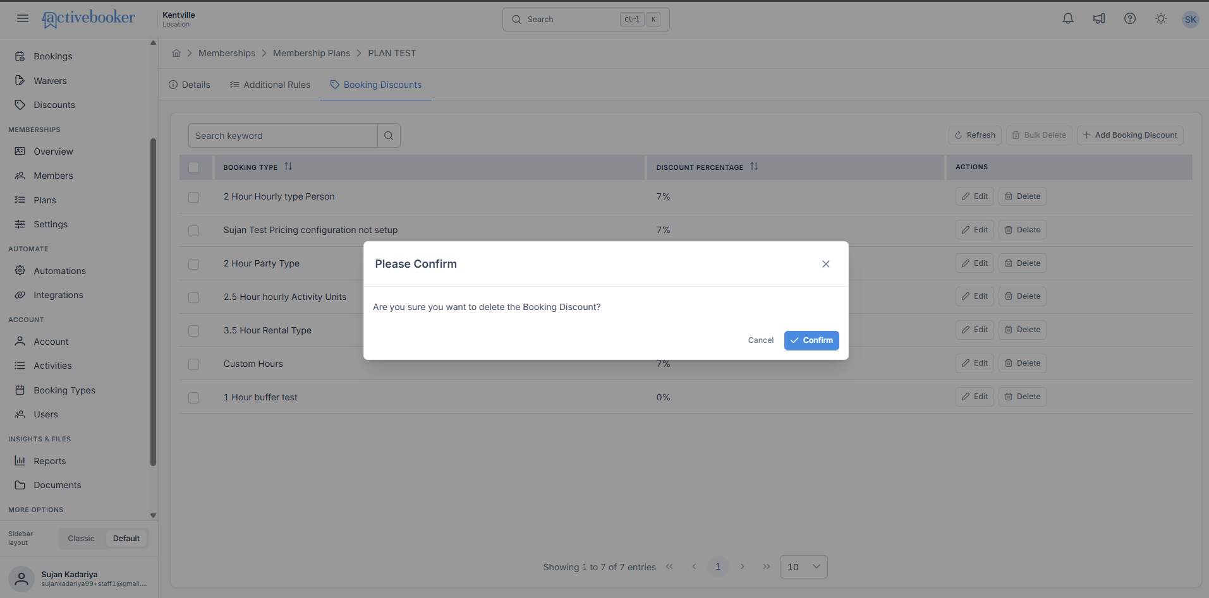The width and height of the screenshot is (1209, 598).
Task: Check the 3.5 Hour Rental Type row
Action: [193, 331]
